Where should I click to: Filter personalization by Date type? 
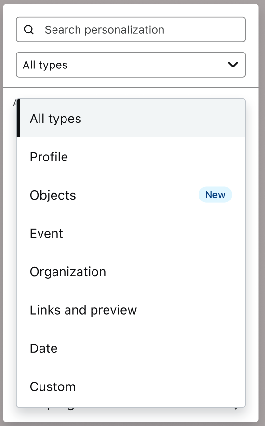[131, 348]
